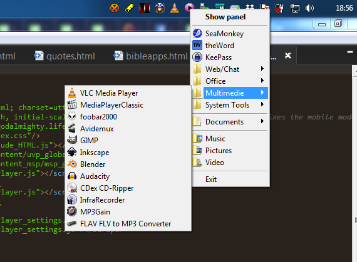
Task: Launch GIMP image editor
Action: (x=128, y=141)
